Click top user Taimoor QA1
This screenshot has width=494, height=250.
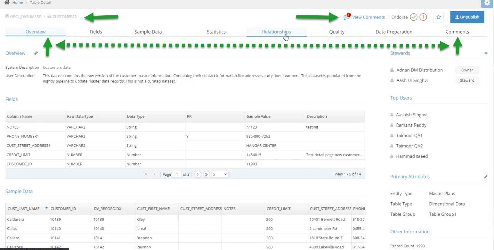(x=409, y=136)
